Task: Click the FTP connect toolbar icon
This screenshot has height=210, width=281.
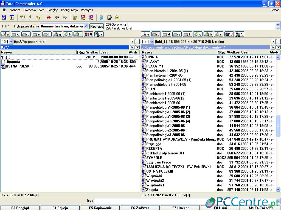Action: pyautogui.click(x=83, y=17)
